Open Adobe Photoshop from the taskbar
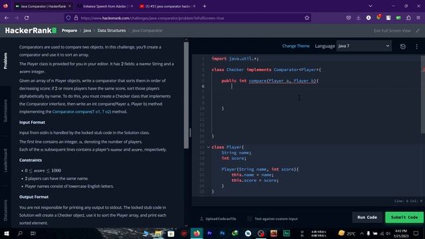The height and width of the screenshot is (239, 425). 222,233
